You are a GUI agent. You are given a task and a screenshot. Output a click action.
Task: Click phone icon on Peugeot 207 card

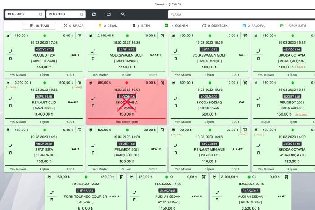pos(11,51)
